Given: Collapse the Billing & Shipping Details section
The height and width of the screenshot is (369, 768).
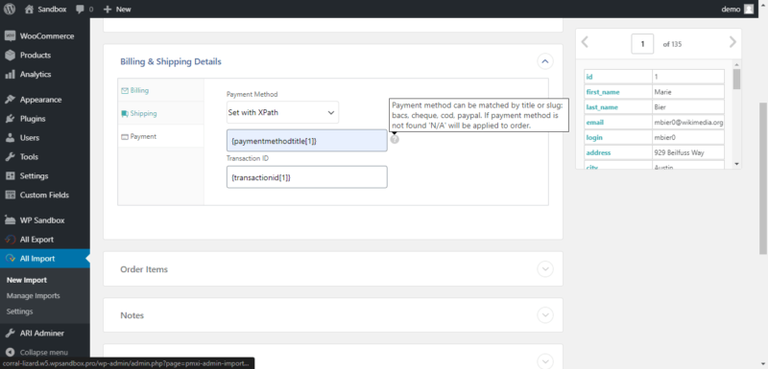Looking at the screenshot, I should point(545,61).
